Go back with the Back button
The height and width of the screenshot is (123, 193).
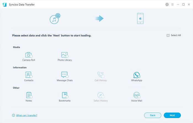tap(153, 115)
